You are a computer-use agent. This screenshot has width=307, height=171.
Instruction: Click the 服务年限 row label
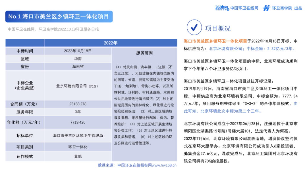[25, 112]
